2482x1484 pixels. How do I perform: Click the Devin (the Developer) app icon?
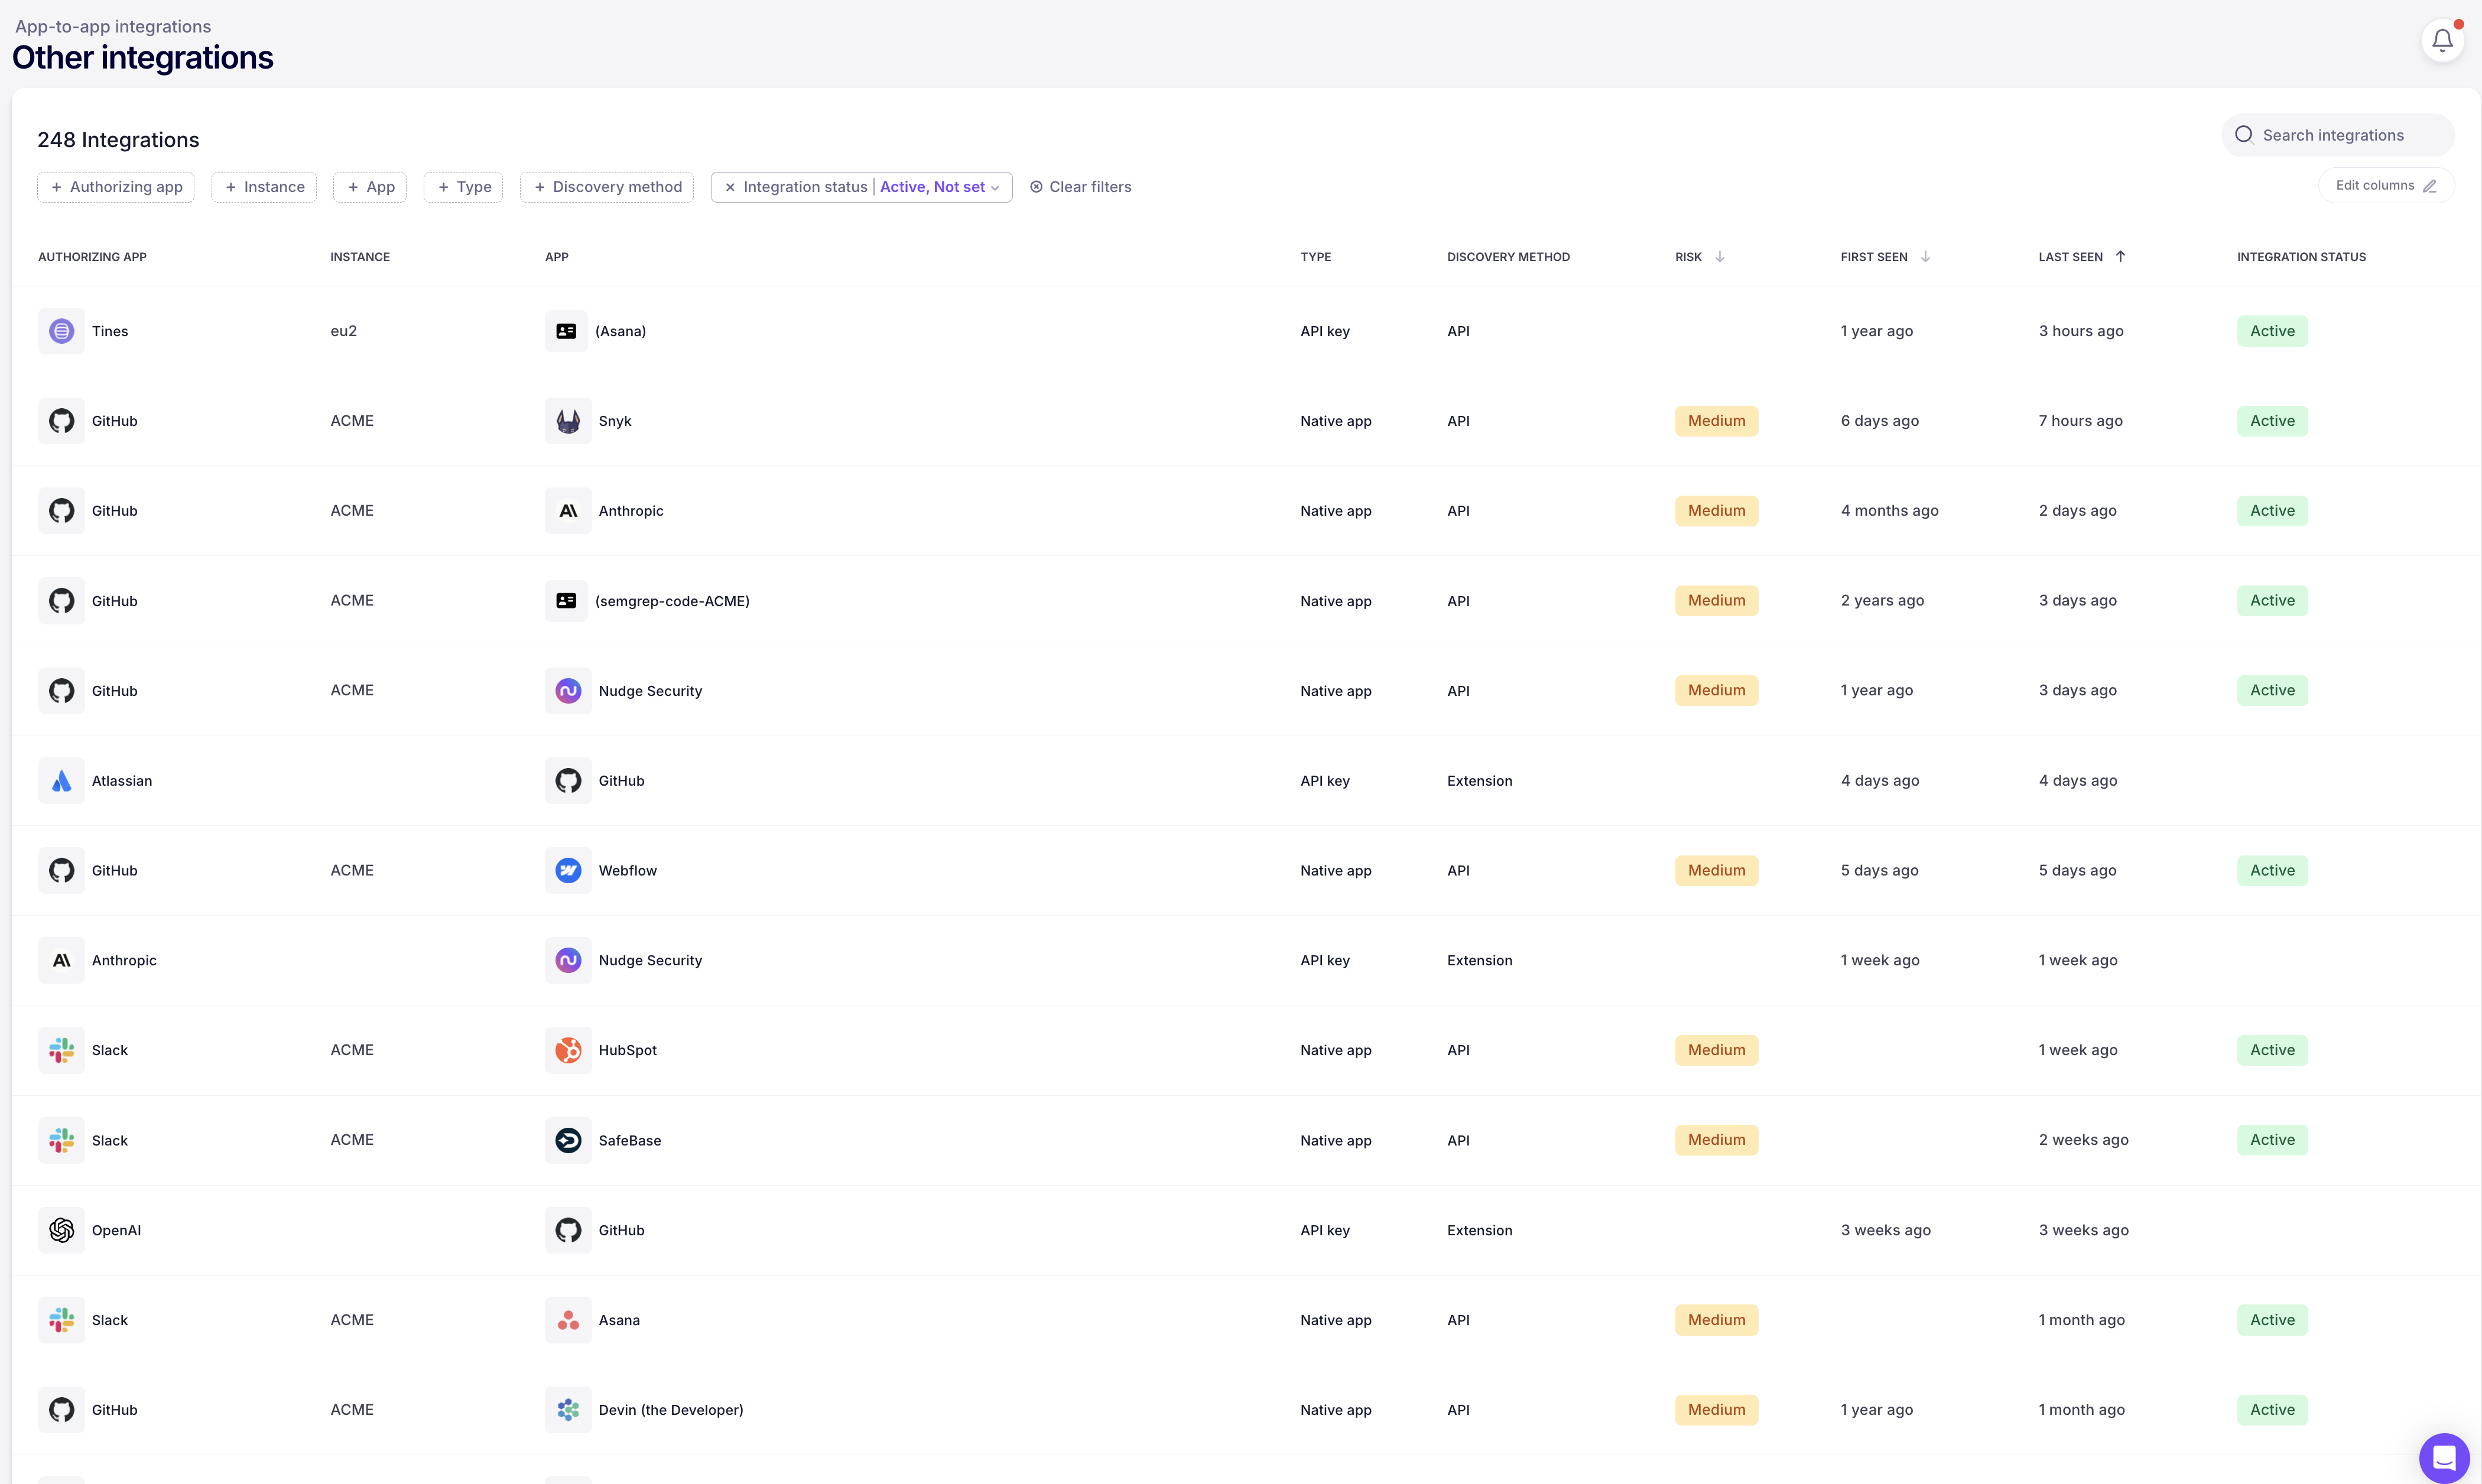(568, 1410)
